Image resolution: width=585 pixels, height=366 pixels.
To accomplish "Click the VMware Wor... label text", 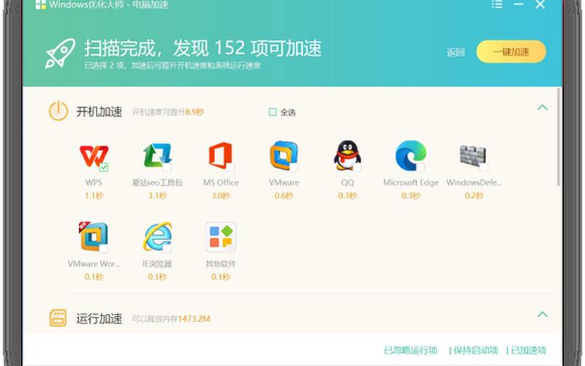I will tap(94, 264).
